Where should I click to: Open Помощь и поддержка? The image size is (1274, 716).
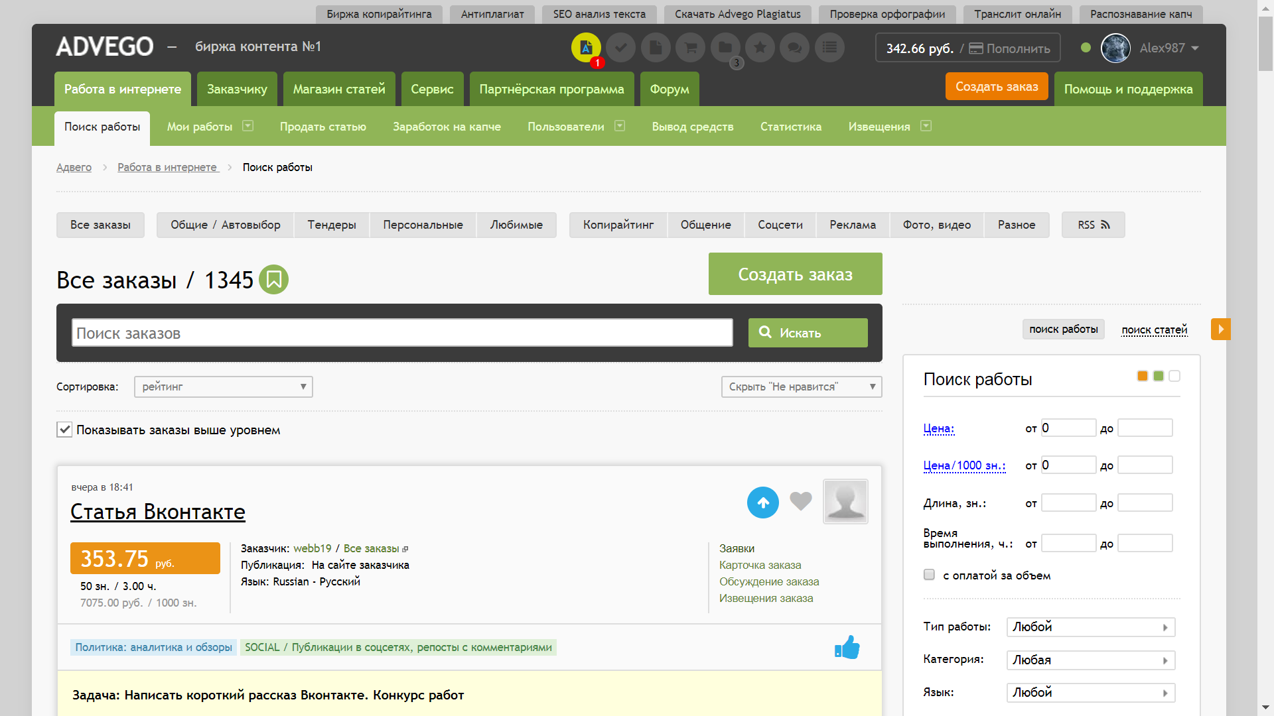[x=1128, y=89]
